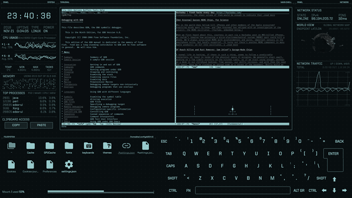Open the GPUCache folder icon
This screenshot has width=352, height=198.
coord(50,146)
